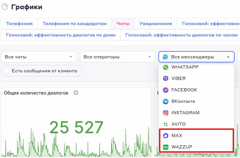Click the Avito colored dots icon
The image size is (240, 158).
point(166,124)
